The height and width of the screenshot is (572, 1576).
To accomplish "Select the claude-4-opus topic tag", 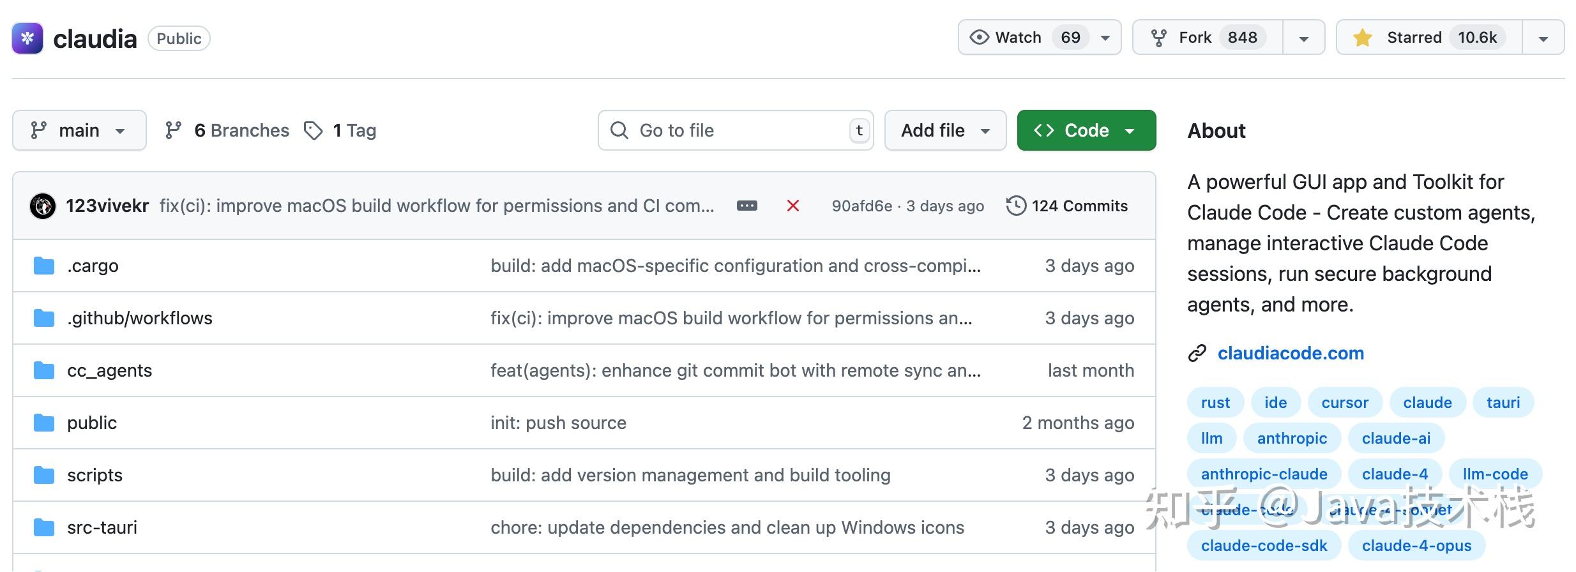I will [x=1416, y=546].
